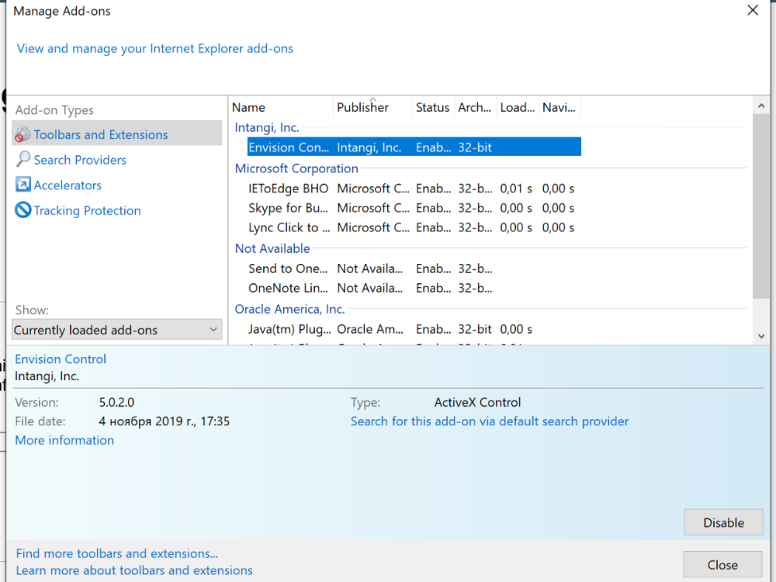Sort list by Publisher column header
This screenshot has width=776, height=582.
point(362,108)
